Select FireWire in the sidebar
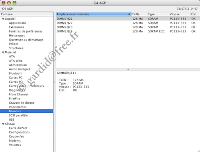 click(14, 99)
